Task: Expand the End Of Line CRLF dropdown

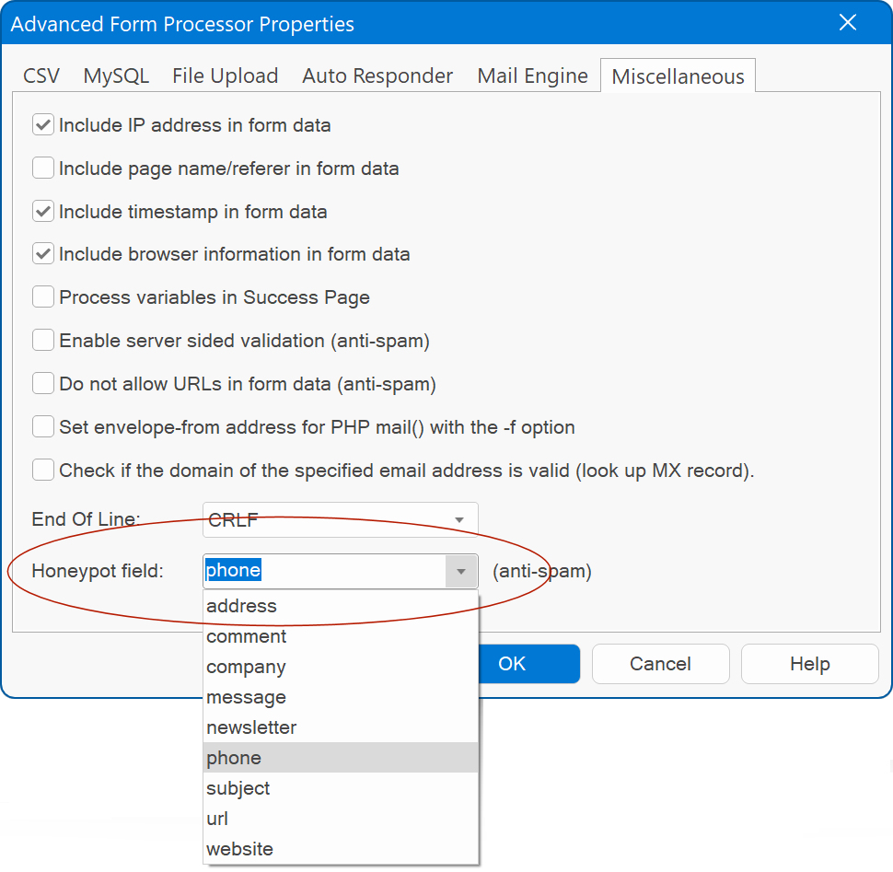Action: [458, 520]
